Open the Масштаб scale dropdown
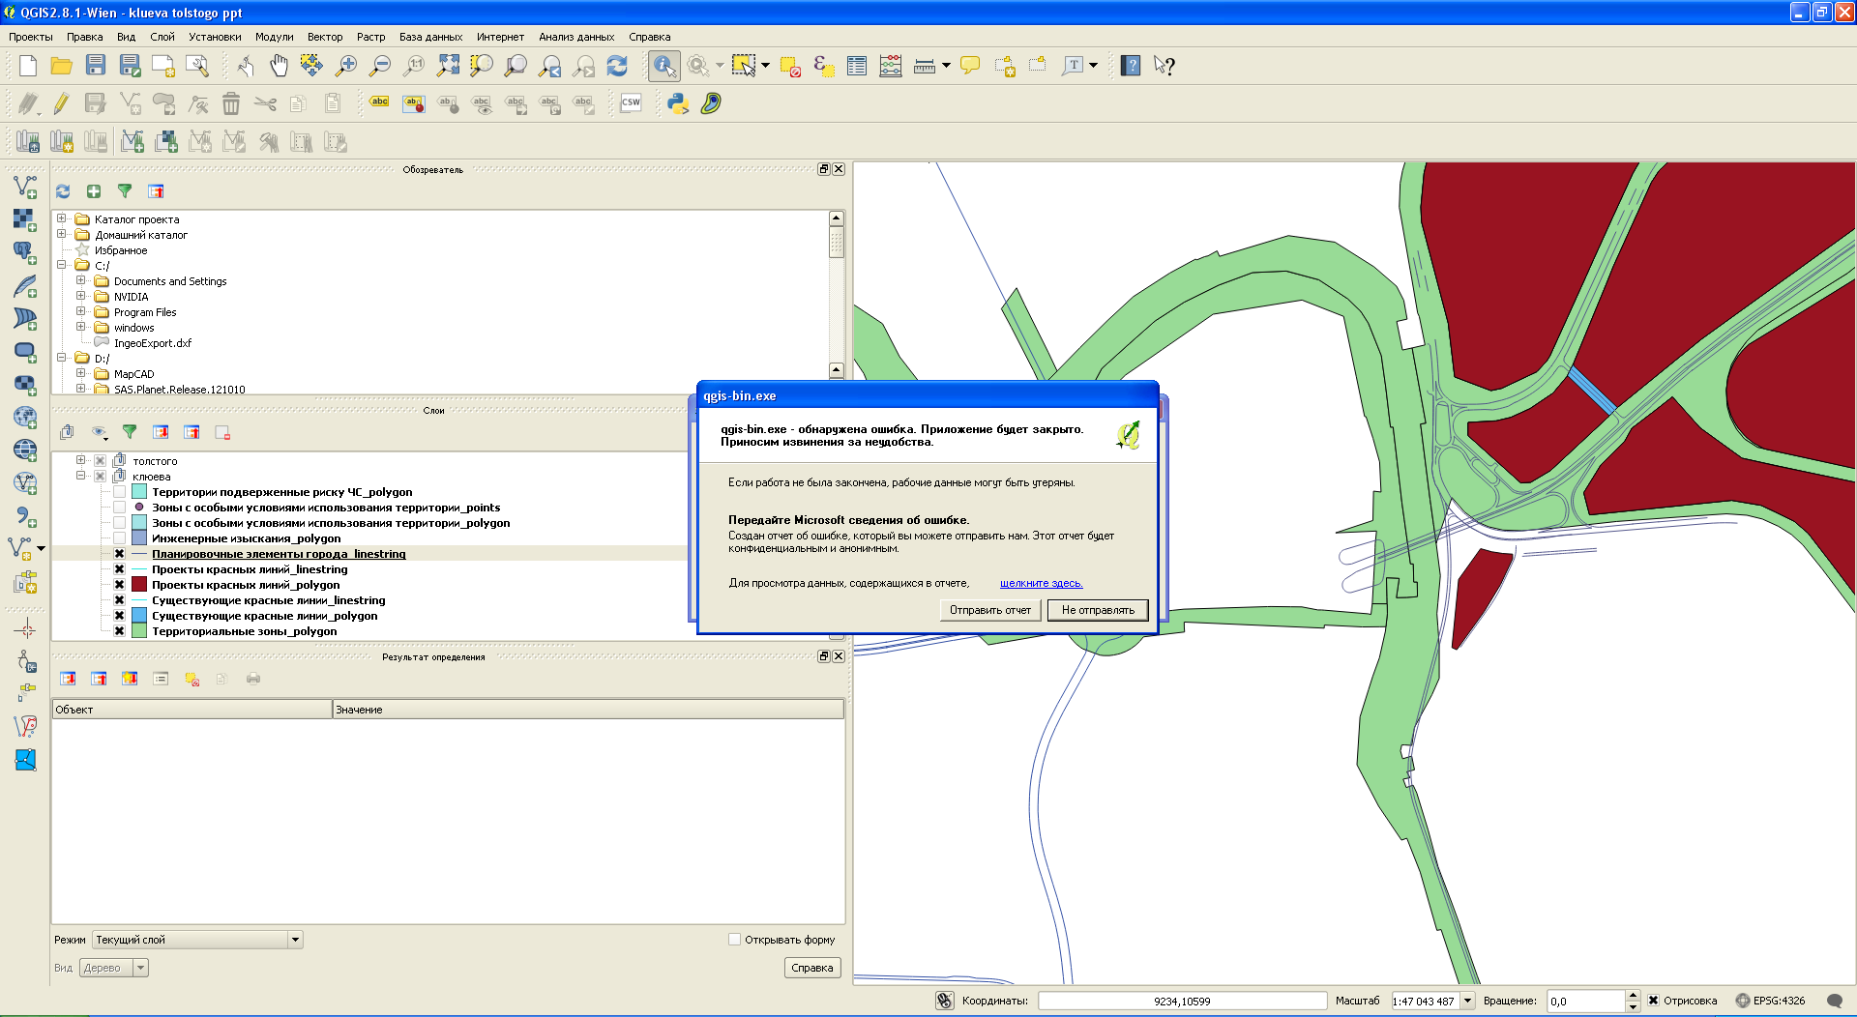The image size is (1857, 1017). coord(1467,1002)
